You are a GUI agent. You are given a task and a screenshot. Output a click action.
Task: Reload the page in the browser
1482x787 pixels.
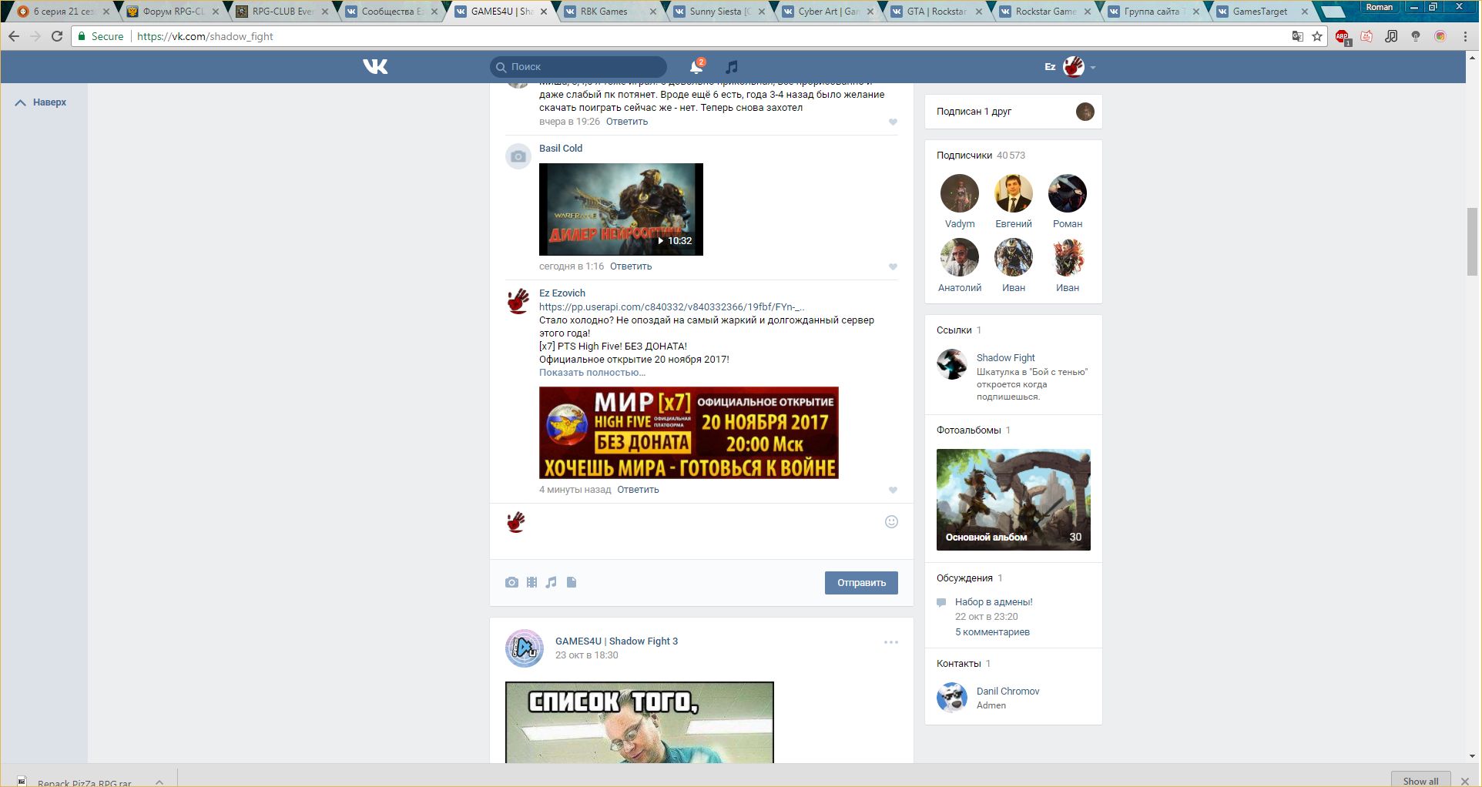pos(57,36)
